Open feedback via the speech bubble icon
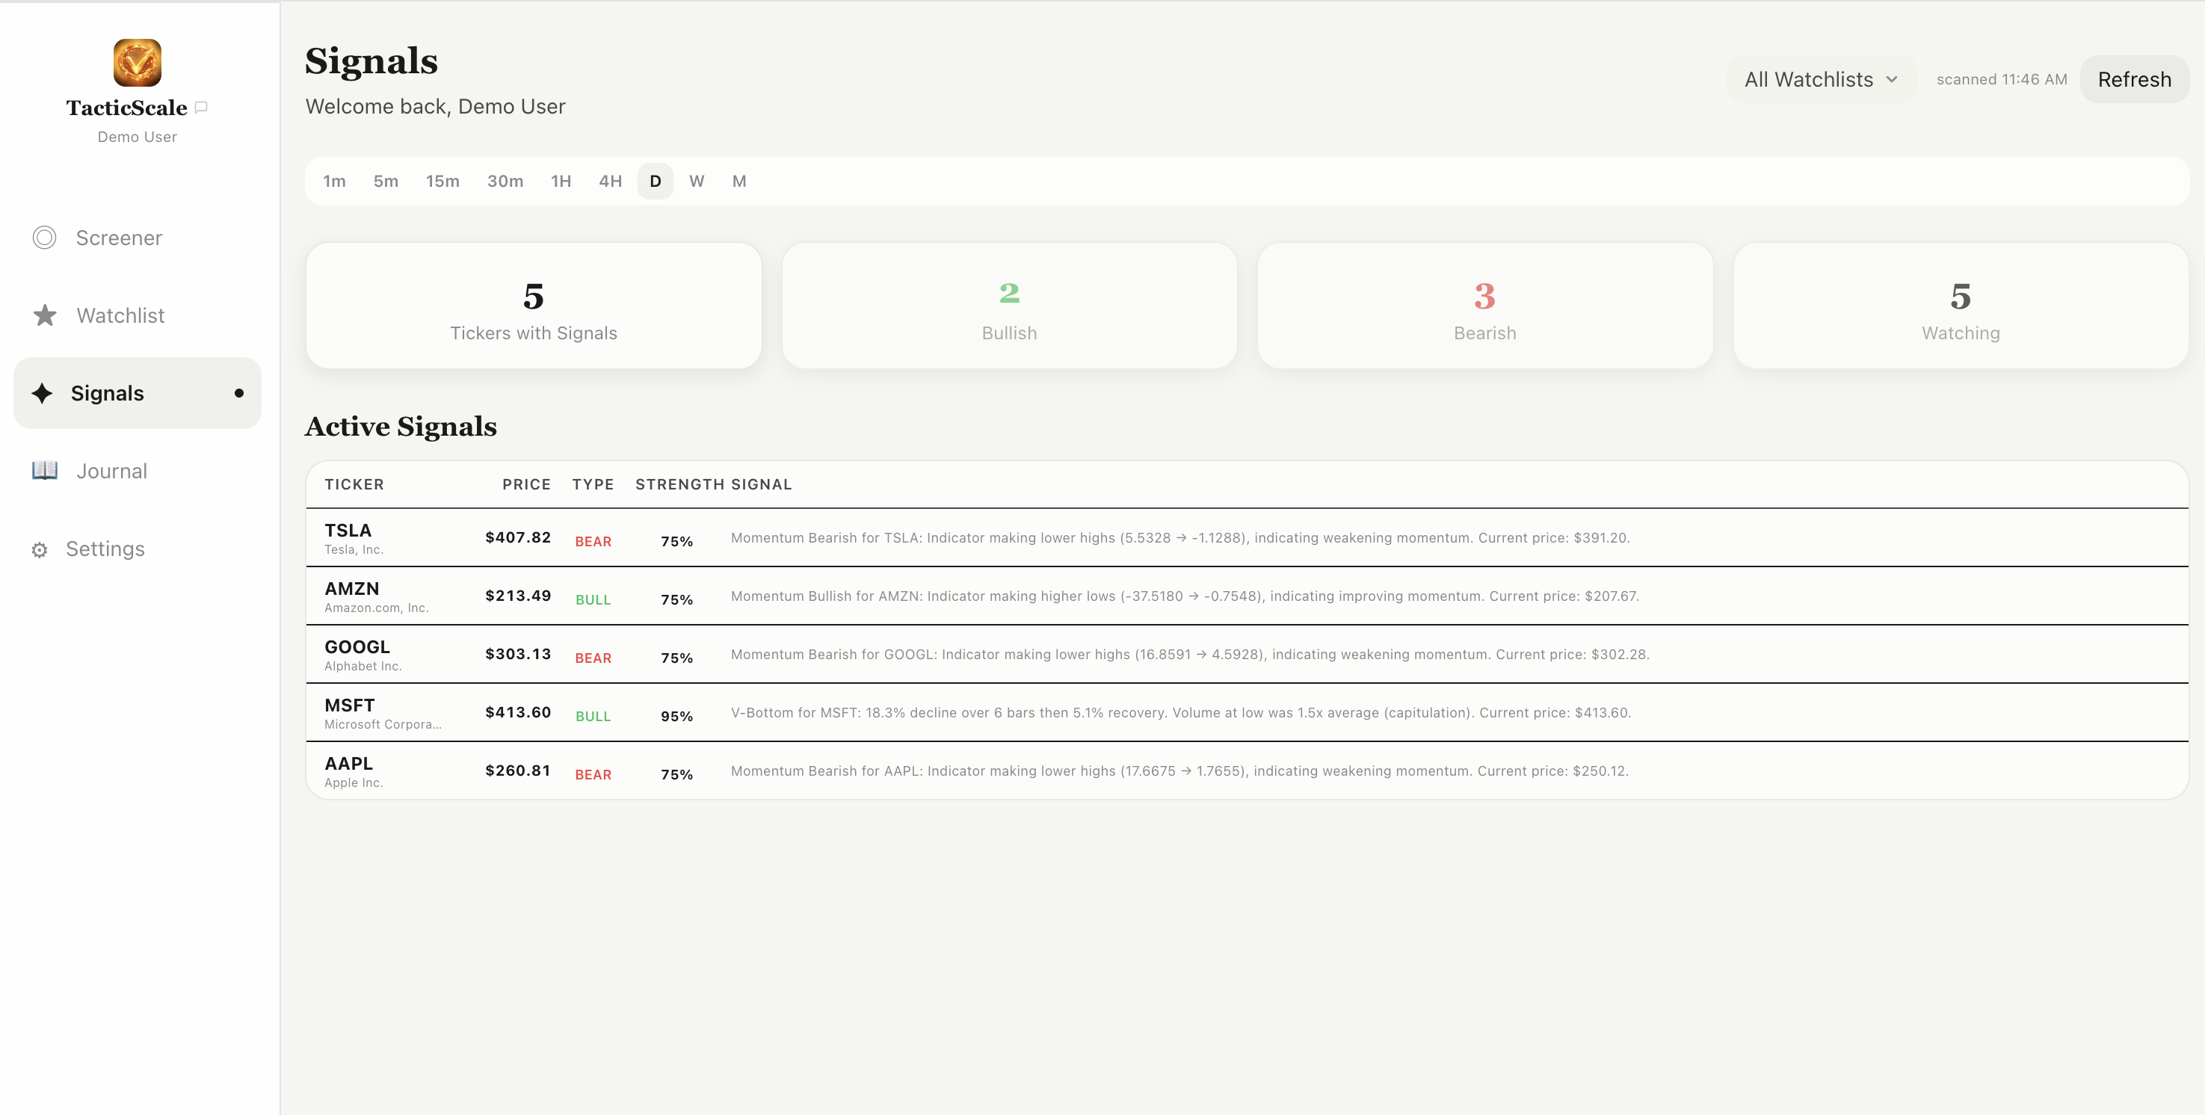Image resolution: width=2205 pixels, height=1115 pixels. pyautogui.click(x=200, y=107)
